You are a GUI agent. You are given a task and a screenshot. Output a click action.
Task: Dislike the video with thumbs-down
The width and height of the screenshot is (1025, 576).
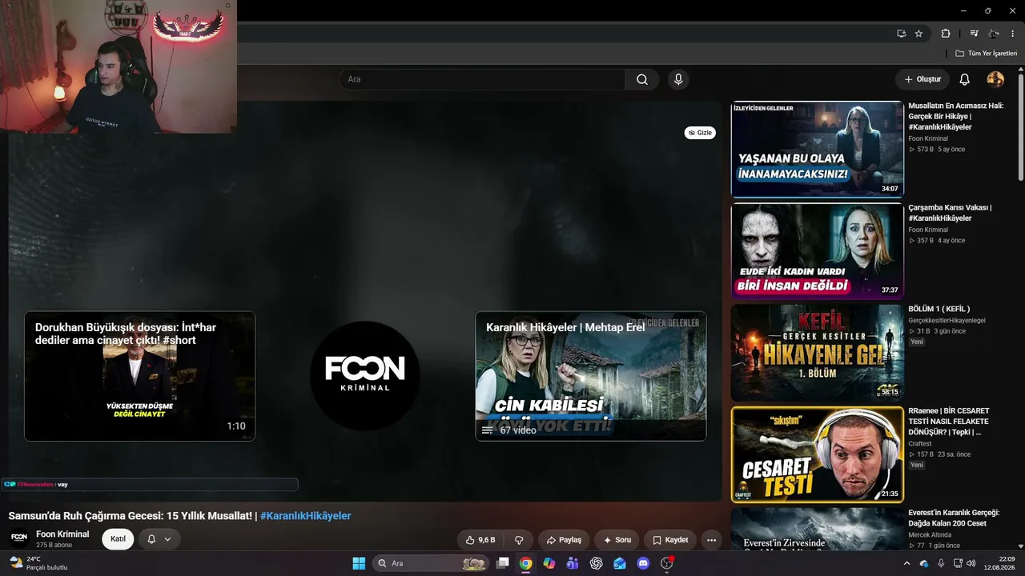[x=519, y=540]
